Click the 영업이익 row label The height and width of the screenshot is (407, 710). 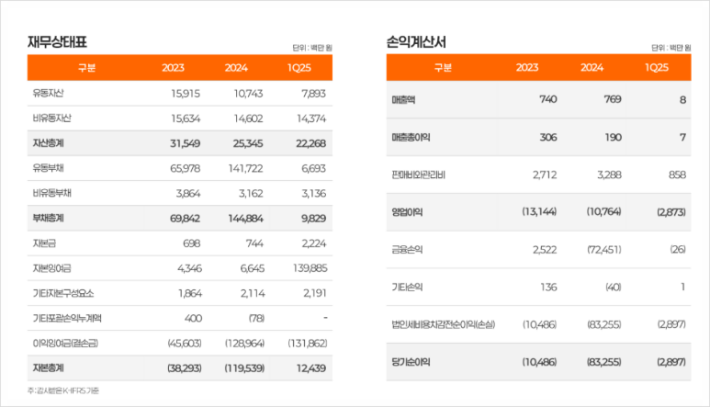coord(407,212)
